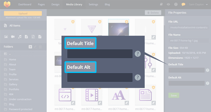
Task: Edit the film strip image via pencil icon
Action: click(100, 103)
